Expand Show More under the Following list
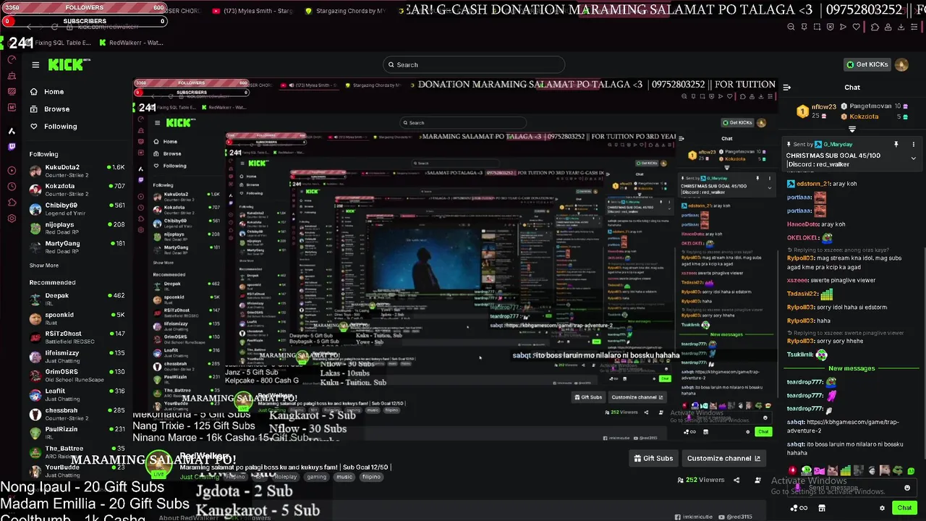This screenshot has height=521, width=926. coord(43,266)
